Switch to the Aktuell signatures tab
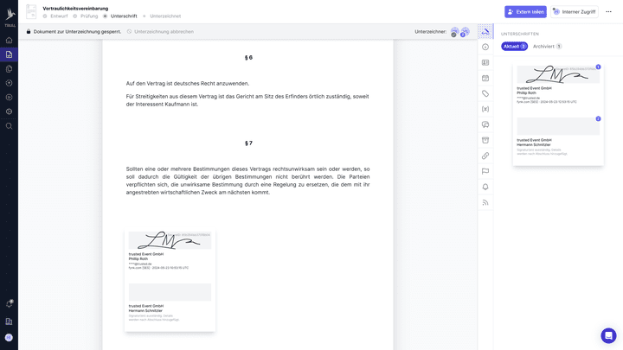 click(x=514, y=47)
